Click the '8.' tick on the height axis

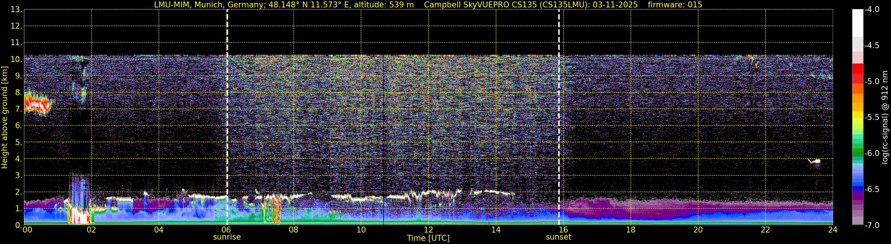[18, 93]
